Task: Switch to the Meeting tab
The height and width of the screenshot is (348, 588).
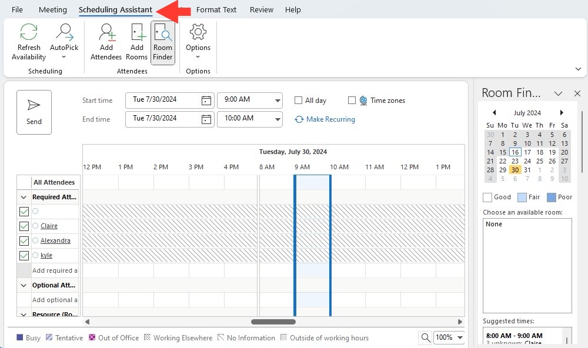Action: click(x=53, y=10)
